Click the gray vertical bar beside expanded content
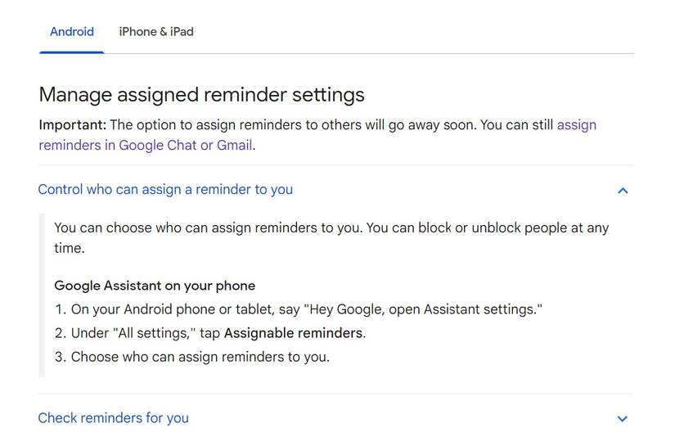675x437 pixels. 42,295
